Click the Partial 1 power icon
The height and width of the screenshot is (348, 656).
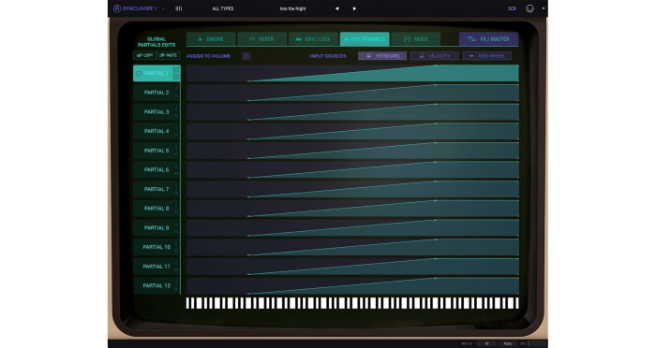tap(139, 74)
